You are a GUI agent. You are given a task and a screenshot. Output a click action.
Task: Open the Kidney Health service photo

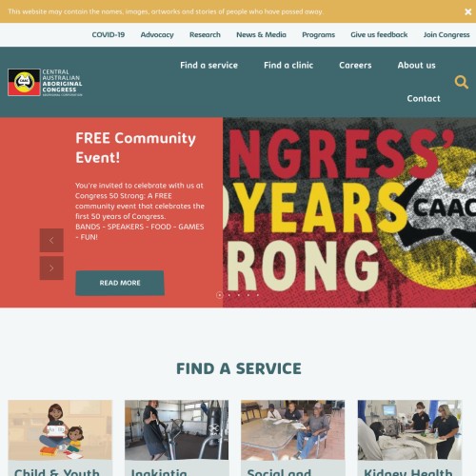coord(409,430)
